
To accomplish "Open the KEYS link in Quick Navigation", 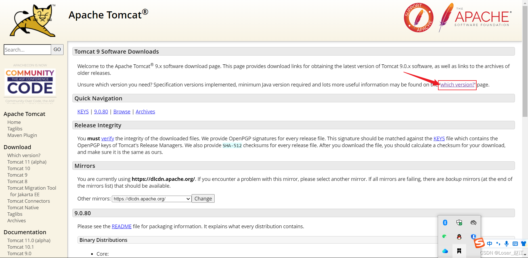I will (x=83, y=112).
